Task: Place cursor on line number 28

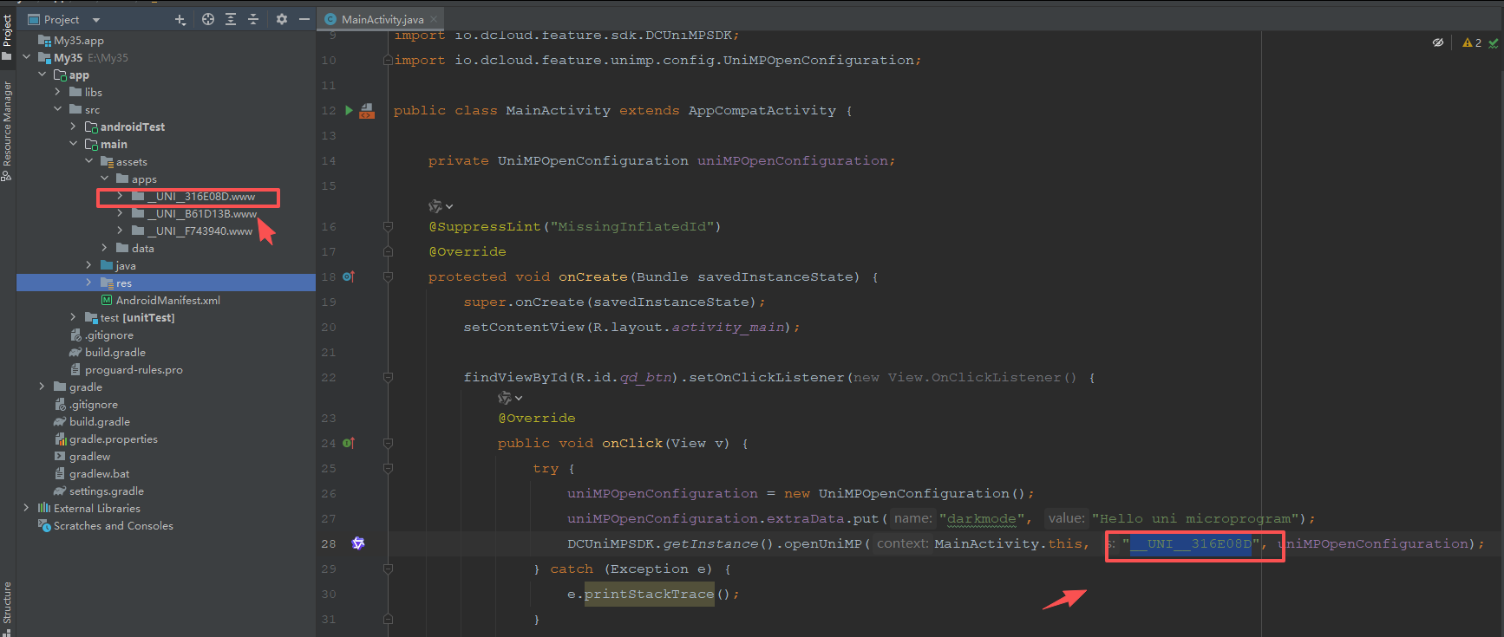Action: (329, 543)
